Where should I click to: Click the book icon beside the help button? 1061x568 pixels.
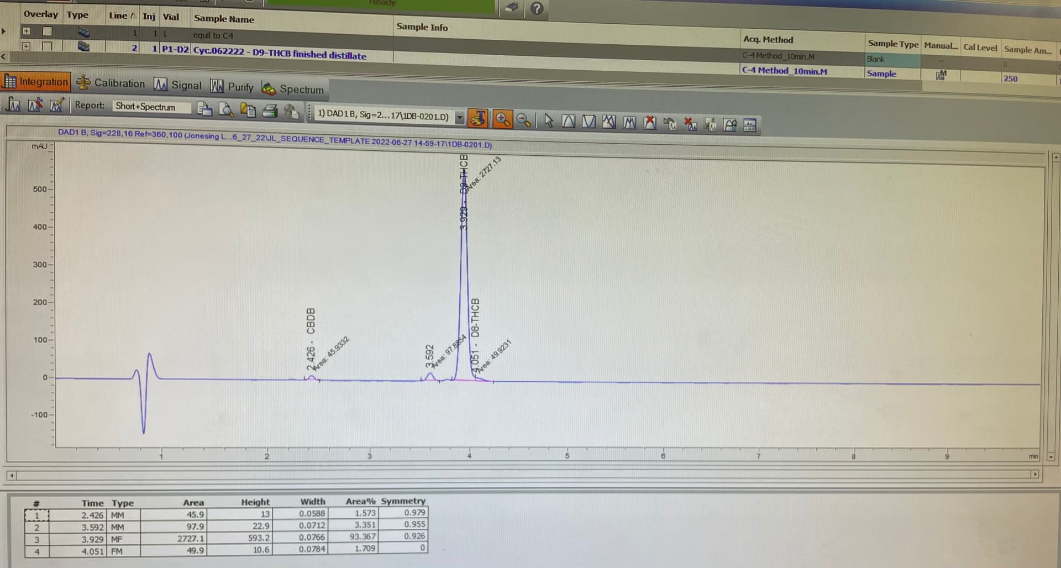point(512,7)
